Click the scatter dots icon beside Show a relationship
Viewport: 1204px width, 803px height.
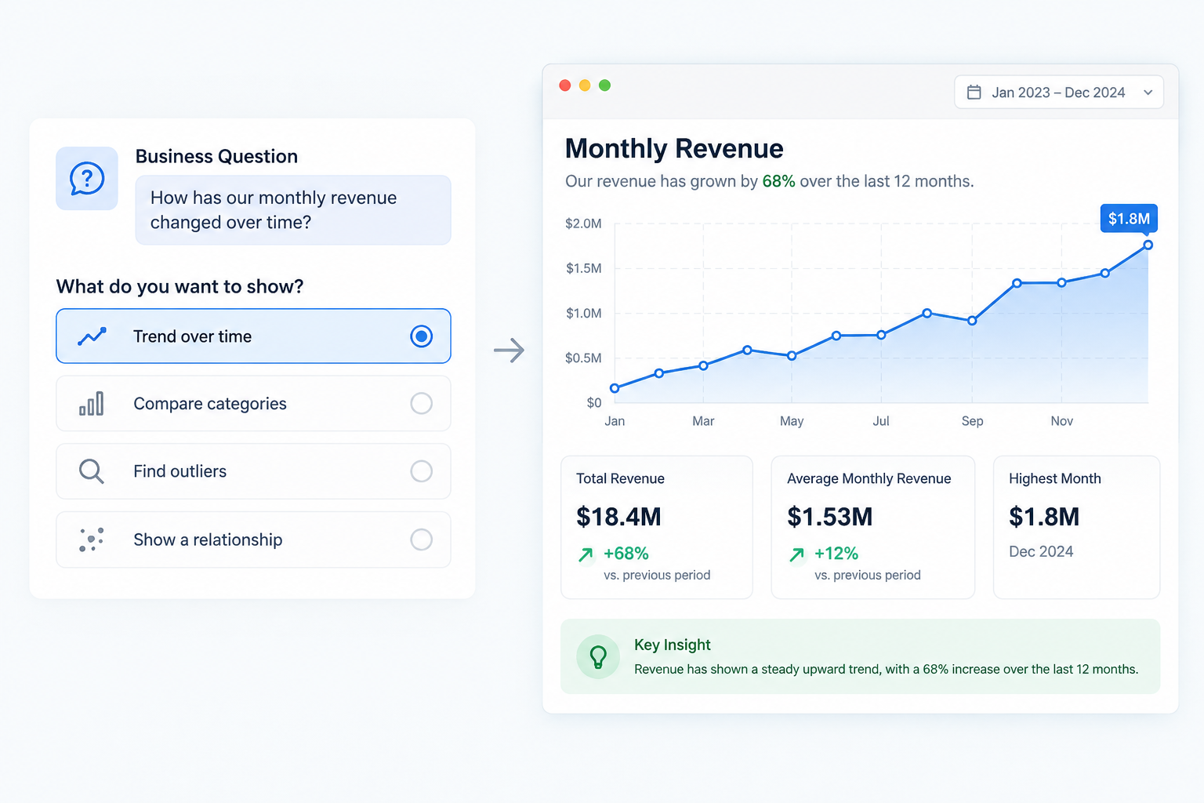91,540
